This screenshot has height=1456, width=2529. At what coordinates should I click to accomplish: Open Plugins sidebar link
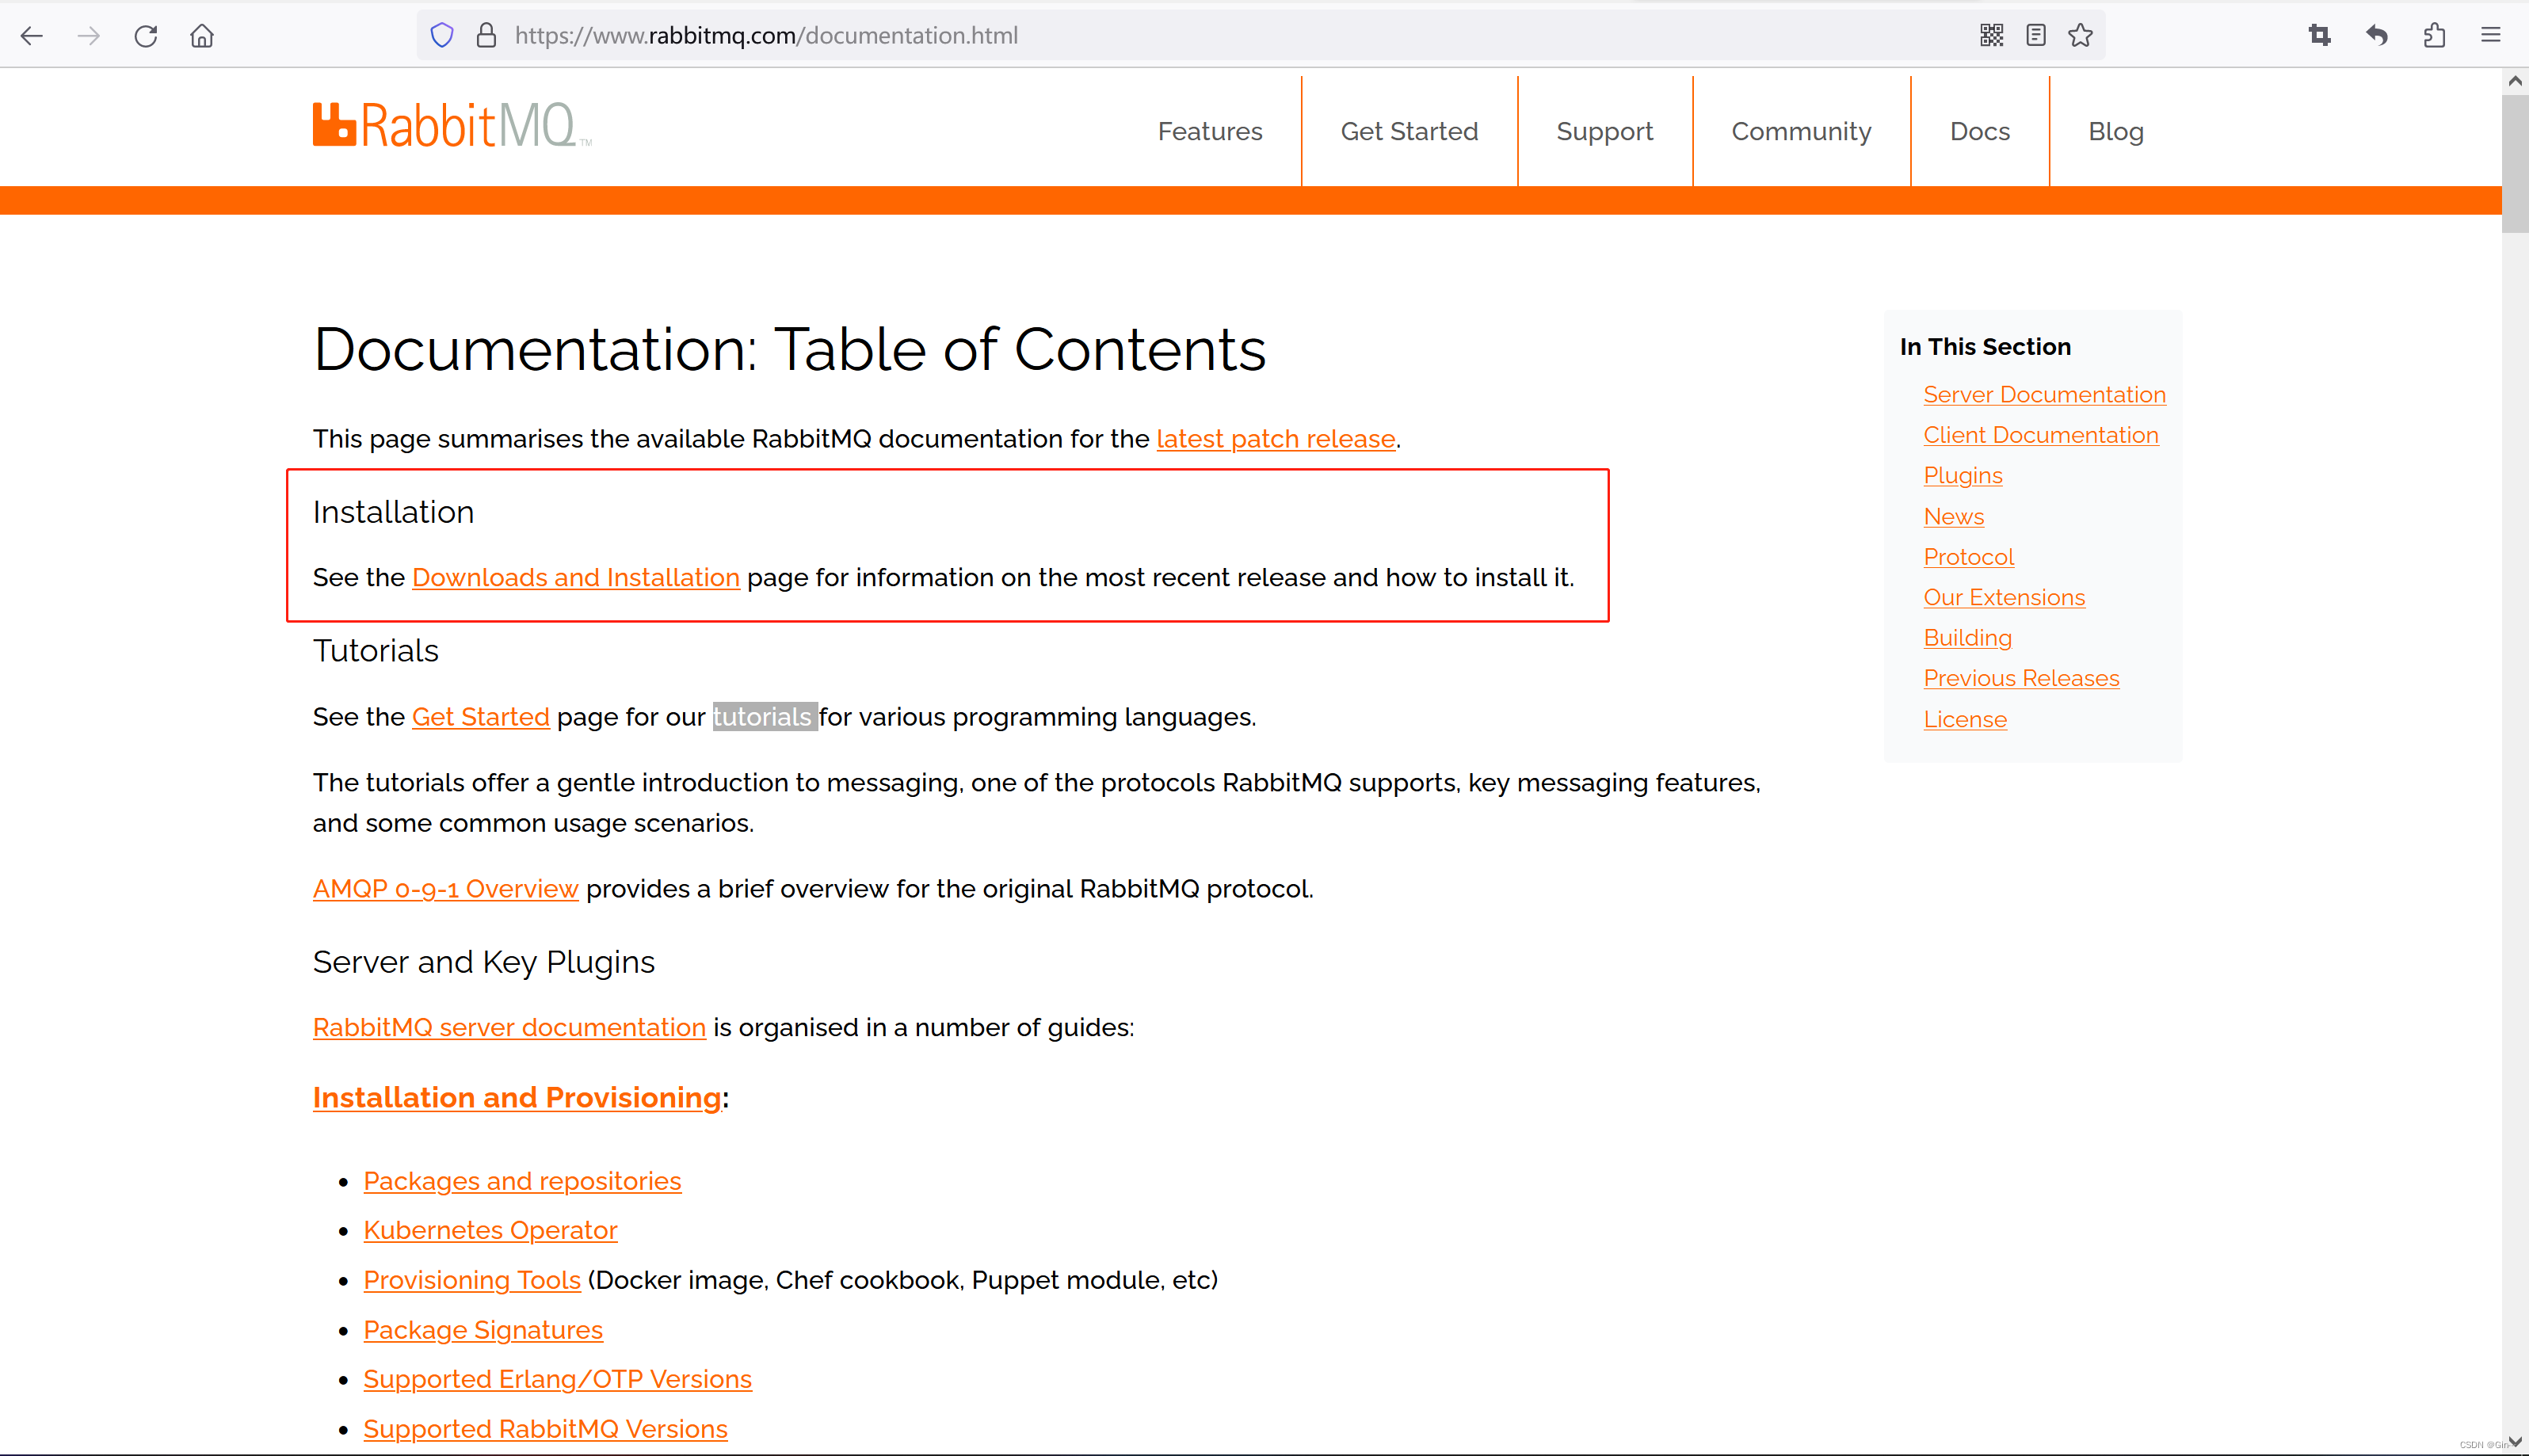click(1963, 476)
